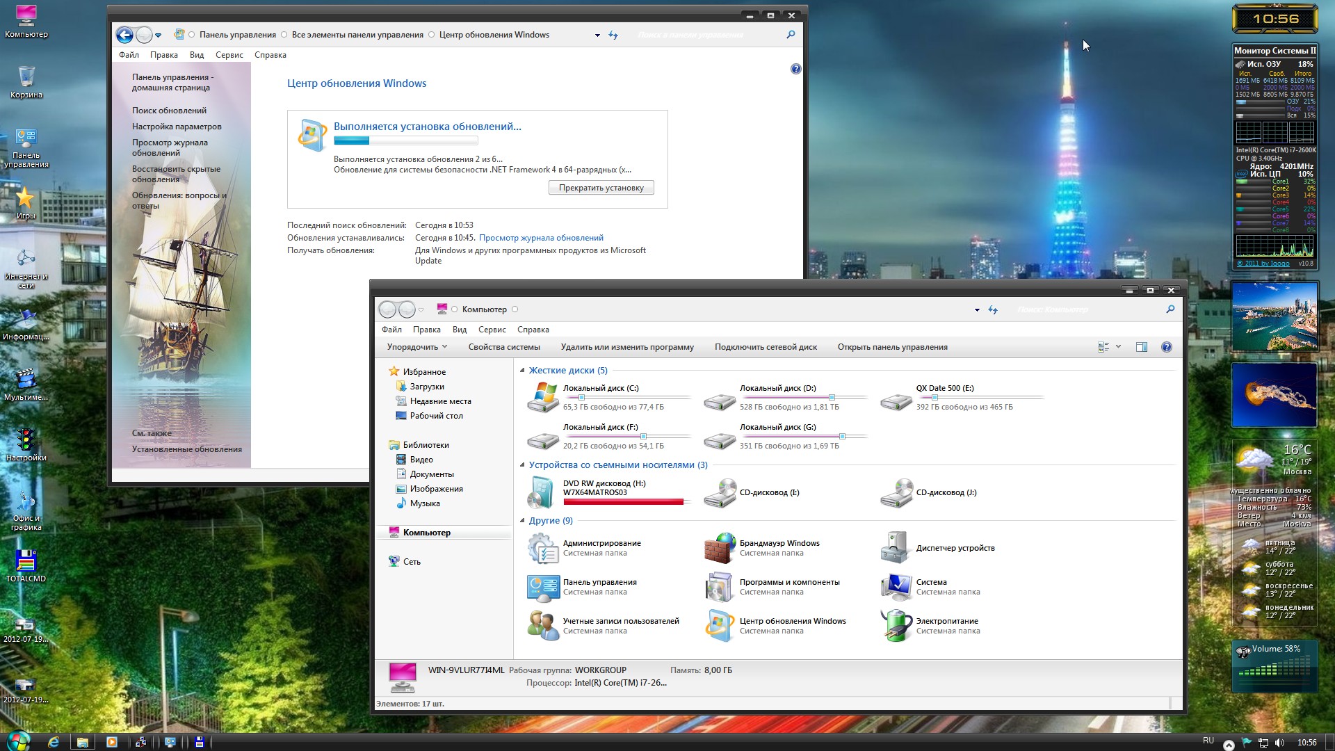Open recent pages dropdown in Windows Update window
1335x751 pixels.
pyautogui.click(x=159, y=35)
